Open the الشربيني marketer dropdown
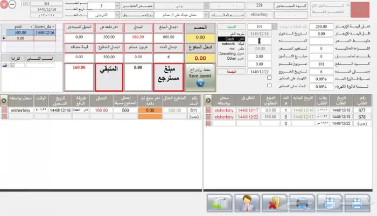The width and height of the screenshot is (377, 216). (x=117, y=15)
